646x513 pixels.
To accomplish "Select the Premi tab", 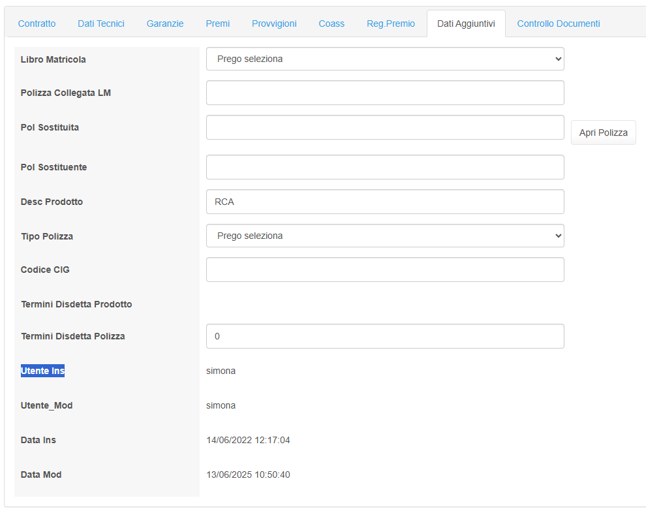I will tap(217, 24).
